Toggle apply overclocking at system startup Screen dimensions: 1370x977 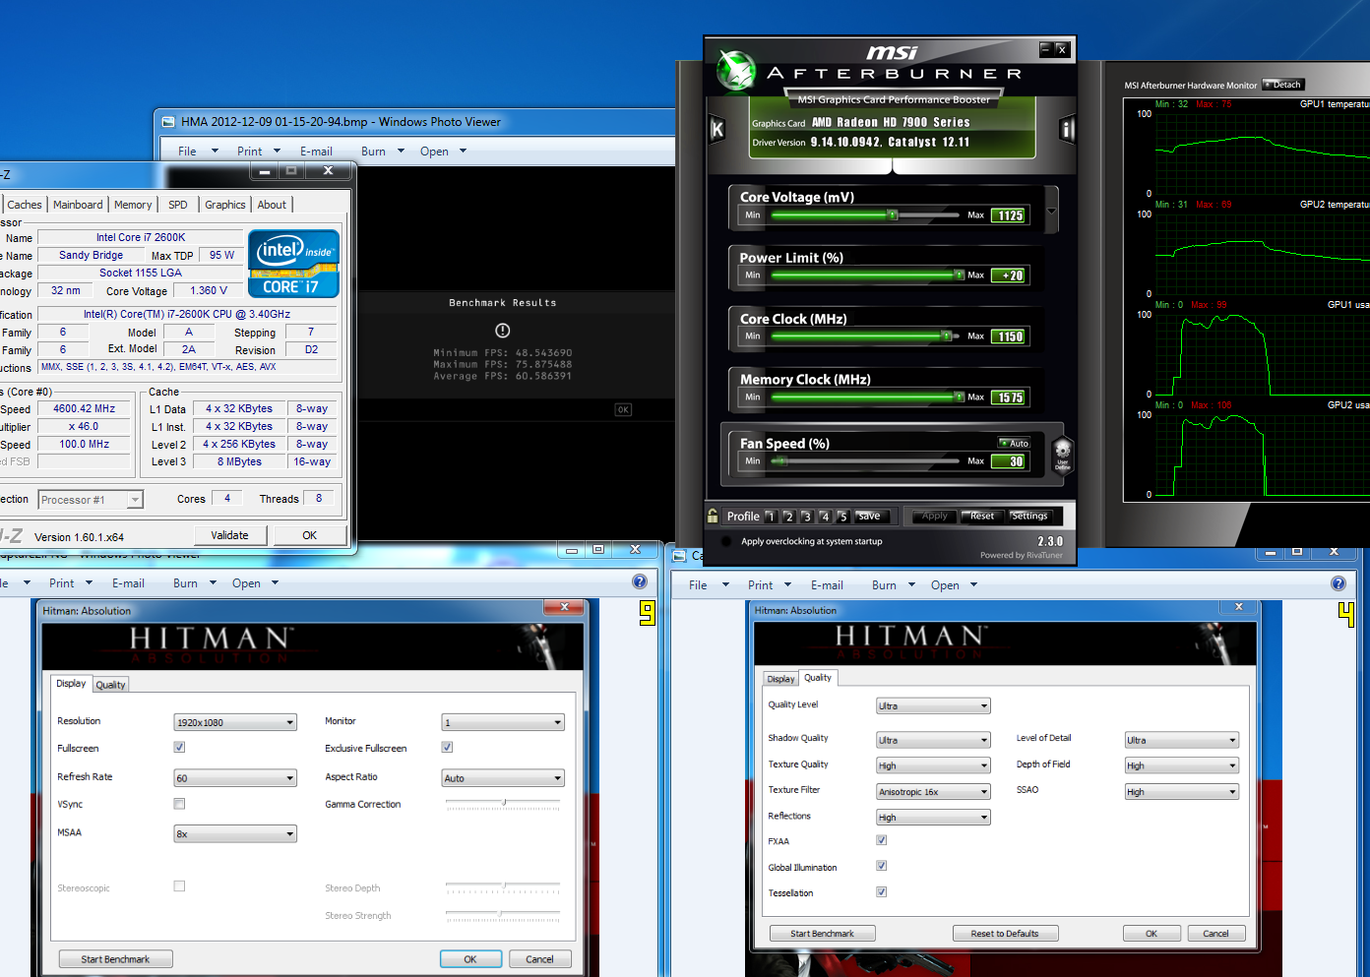coord(726,541)
